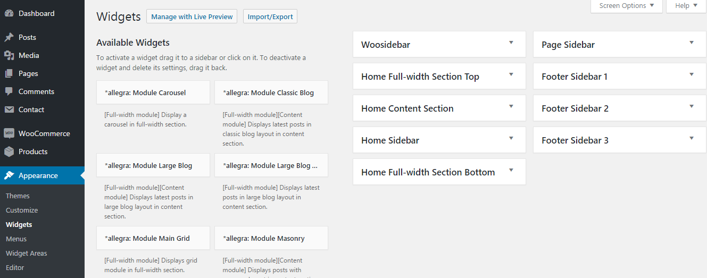Screen dimensions: 707x278
Task: Click the Pages icon in sidebar
Action: point(9,73)
